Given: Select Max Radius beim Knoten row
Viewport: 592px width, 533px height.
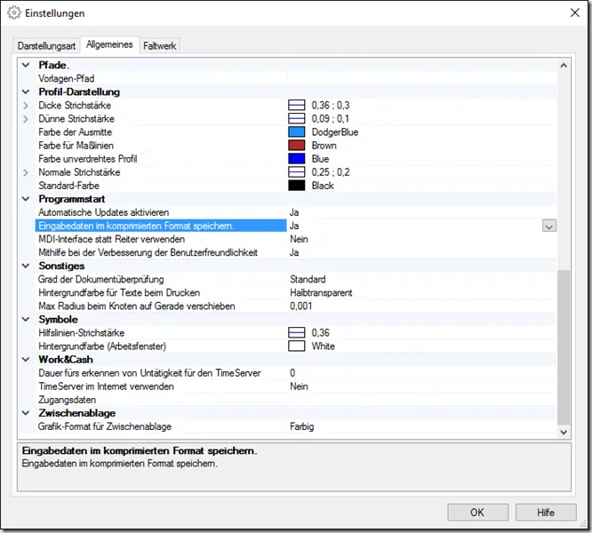Looking at the screenshot, I should coord(295,306).
